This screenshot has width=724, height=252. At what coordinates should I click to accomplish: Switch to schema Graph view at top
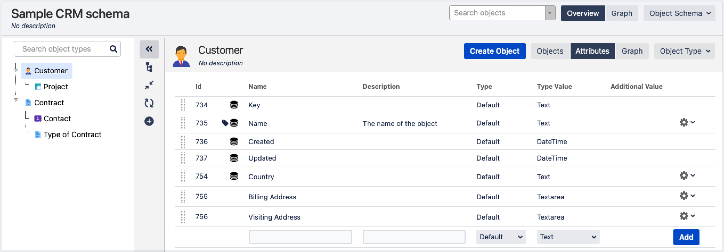[x=621, y=13]
